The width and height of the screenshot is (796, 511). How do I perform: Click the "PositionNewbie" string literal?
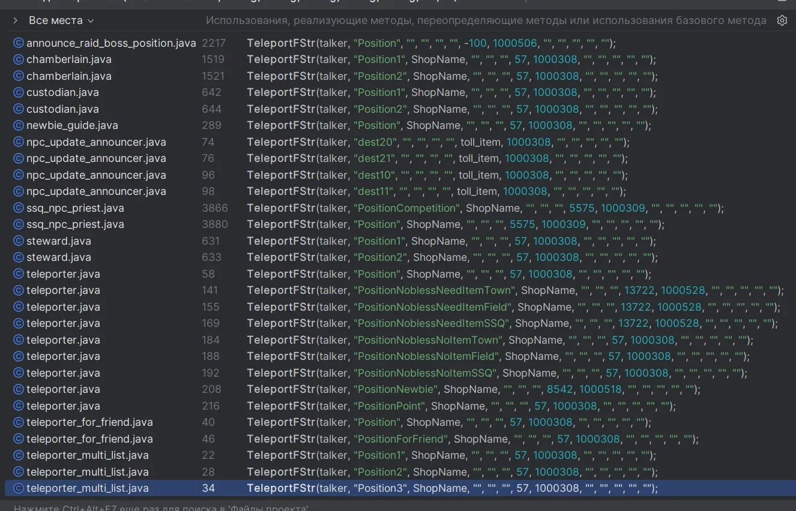pyautogui.click(x=396, y=389)
